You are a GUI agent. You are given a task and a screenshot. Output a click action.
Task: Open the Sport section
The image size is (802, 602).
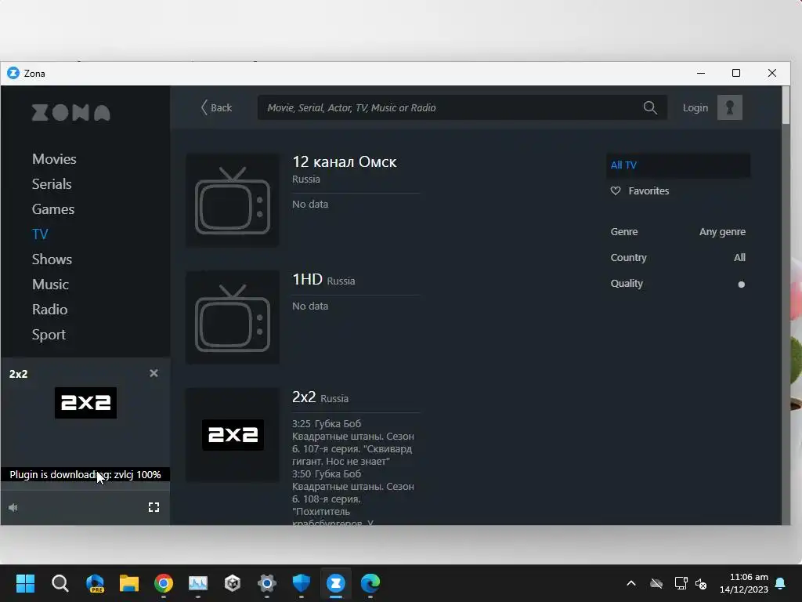(x=49, y=334)
